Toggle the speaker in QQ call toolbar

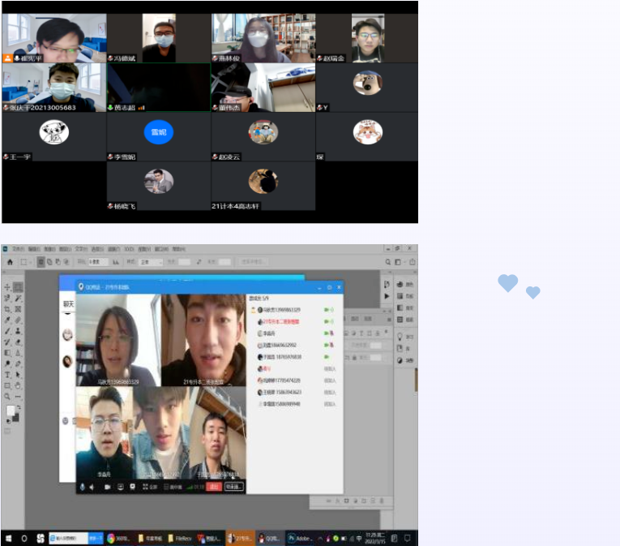(x=93, y=487)
